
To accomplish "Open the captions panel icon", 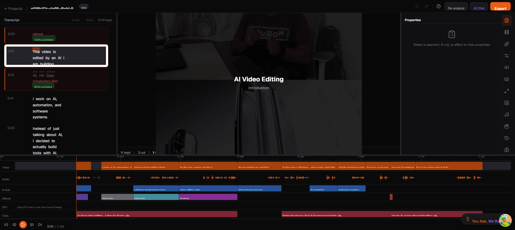I will pyautogui.click(x=506, y=79).
